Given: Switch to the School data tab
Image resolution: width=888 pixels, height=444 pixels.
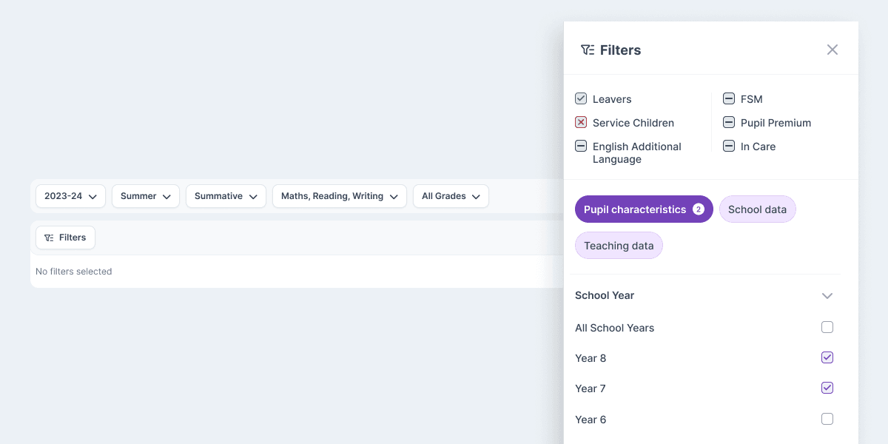Looking at the screenshot, I should click(757, 209).
